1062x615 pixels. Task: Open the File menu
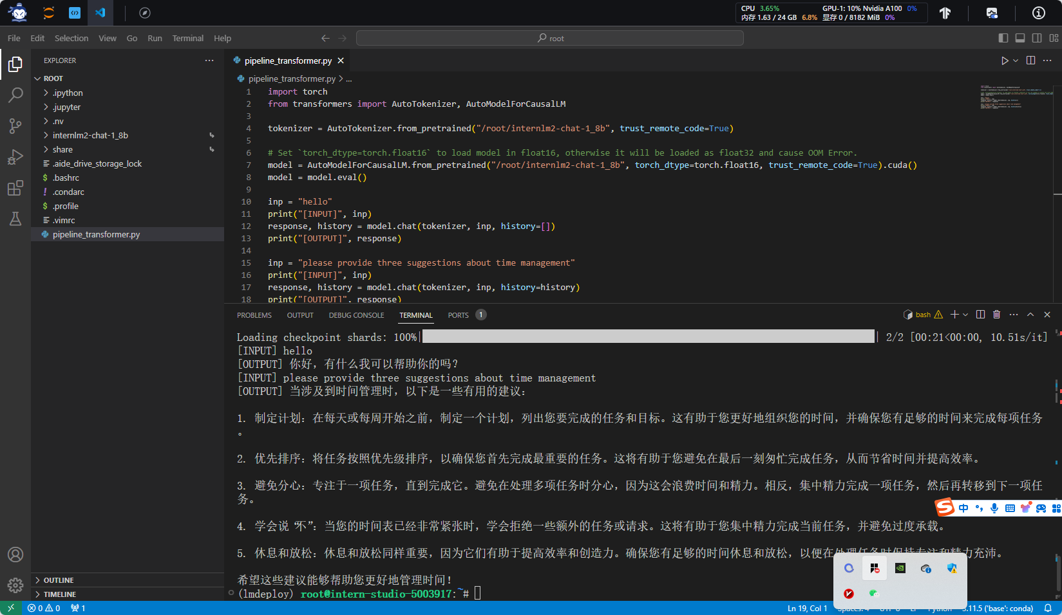pyautogui.click(x=14, y=38)
